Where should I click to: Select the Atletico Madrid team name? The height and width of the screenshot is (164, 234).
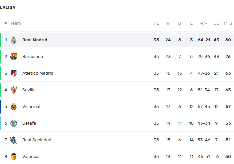[x=38, y=73]
